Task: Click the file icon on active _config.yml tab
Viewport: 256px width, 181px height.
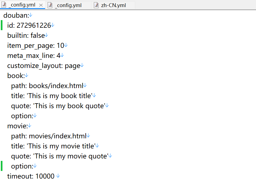Action: pos(4,5)
